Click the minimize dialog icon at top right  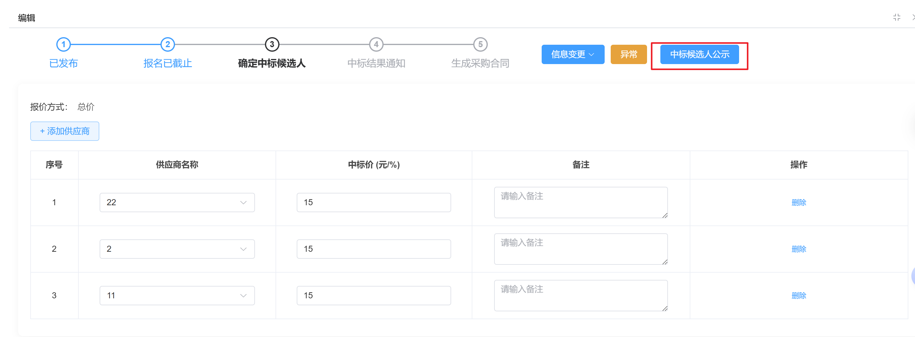coord(897,18)
